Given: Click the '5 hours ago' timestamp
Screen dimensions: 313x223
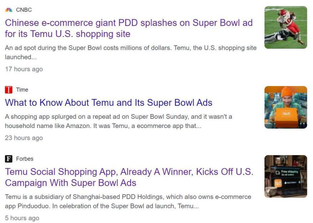Looking at the screenshot, I should coord(22,218).
